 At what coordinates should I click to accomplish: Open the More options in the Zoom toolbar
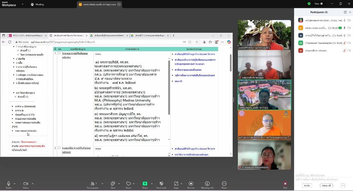pyautogui.click(x=224, y=185)
